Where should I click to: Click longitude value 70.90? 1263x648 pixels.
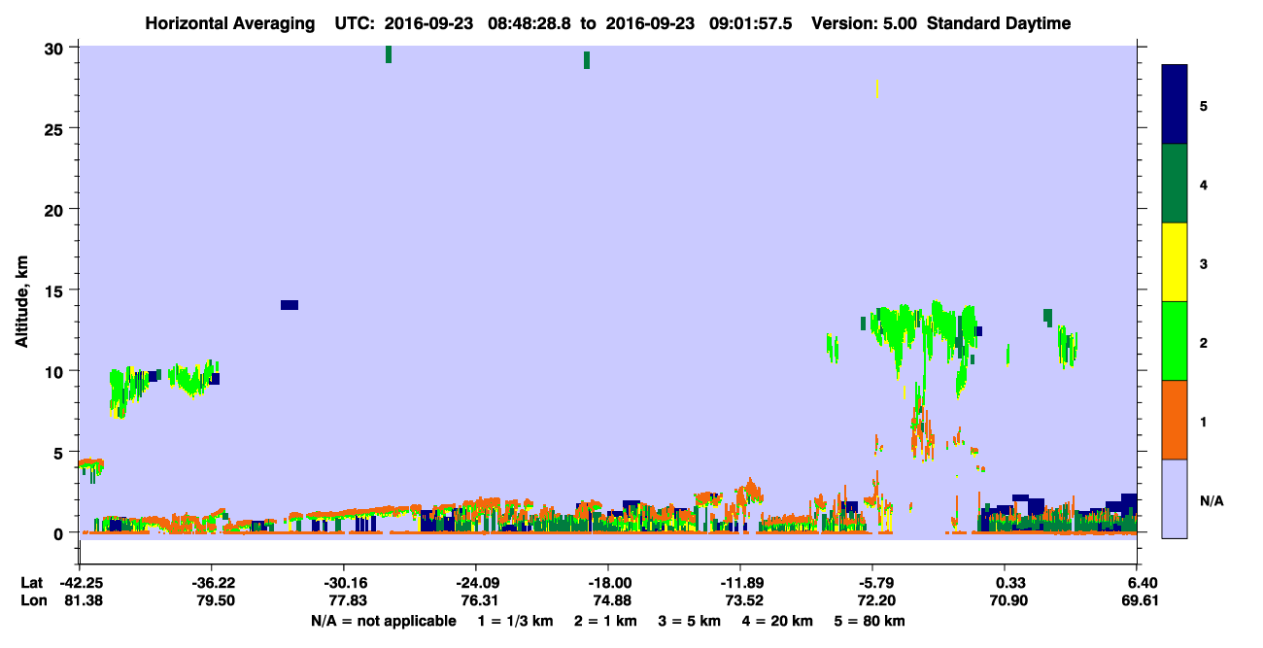pos(1010,600)
